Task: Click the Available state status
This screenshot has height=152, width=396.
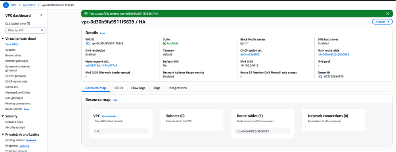Action: [171, 44]
